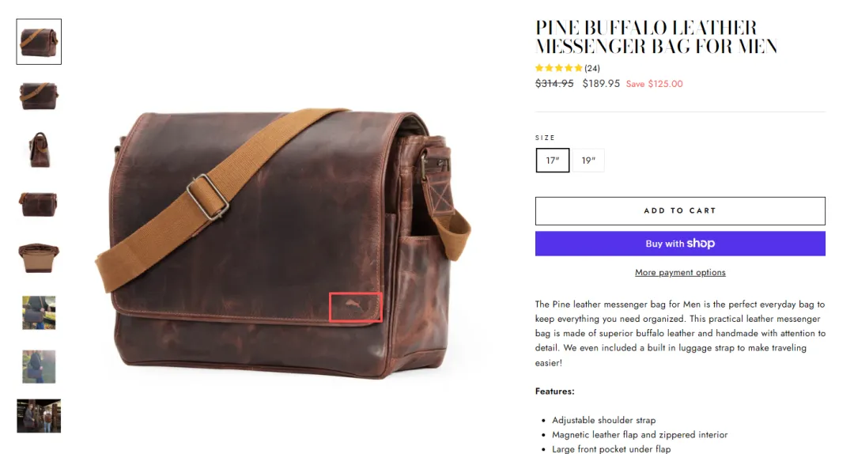
Task: Open the (24) reviews count
Action: tap(592, 68)
